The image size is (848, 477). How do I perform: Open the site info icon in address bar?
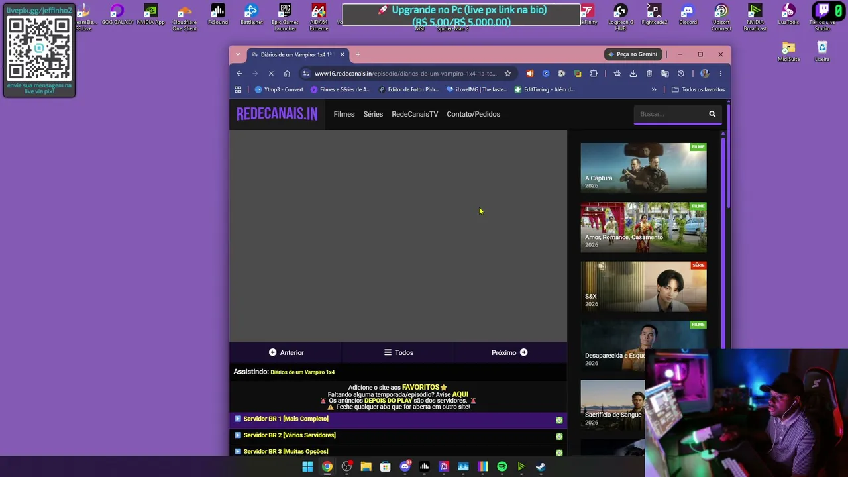coord(305,74)
